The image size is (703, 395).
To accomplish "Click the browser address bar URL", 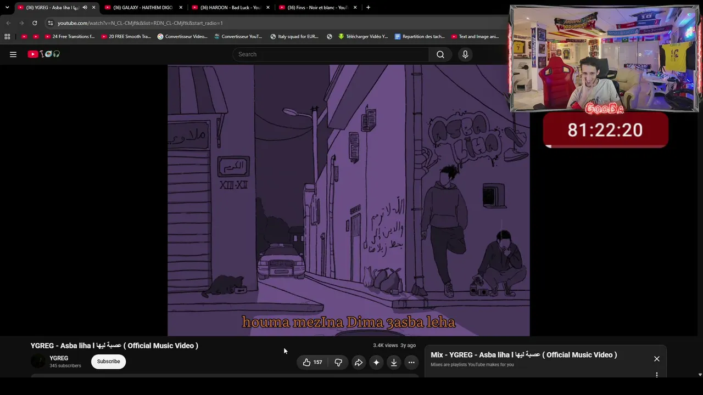I will [x=140, y=23].
